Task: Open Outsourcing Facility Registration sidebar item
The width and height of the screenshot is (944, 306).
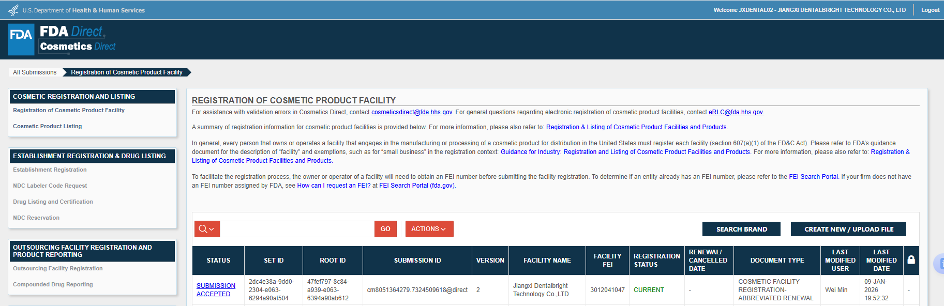Action: click(x=58, y=268)
